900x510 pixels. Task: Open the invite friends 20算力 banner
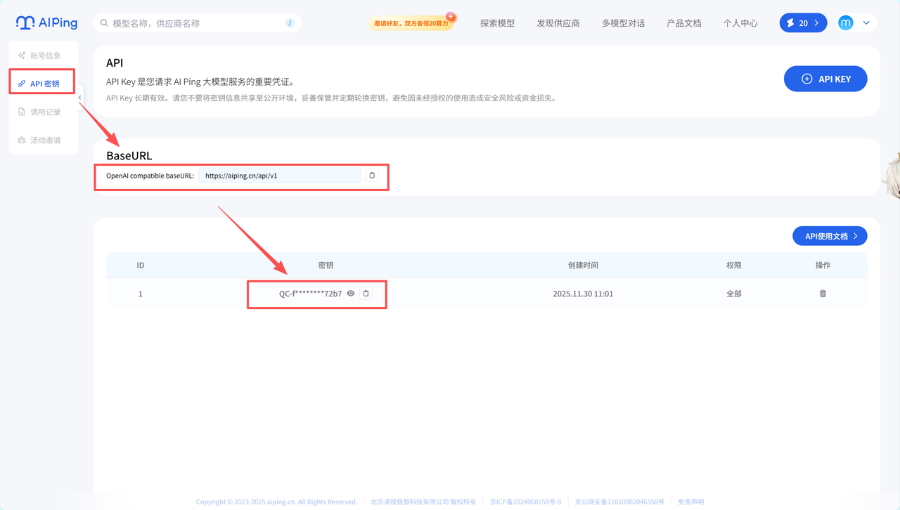click(411, 23)
